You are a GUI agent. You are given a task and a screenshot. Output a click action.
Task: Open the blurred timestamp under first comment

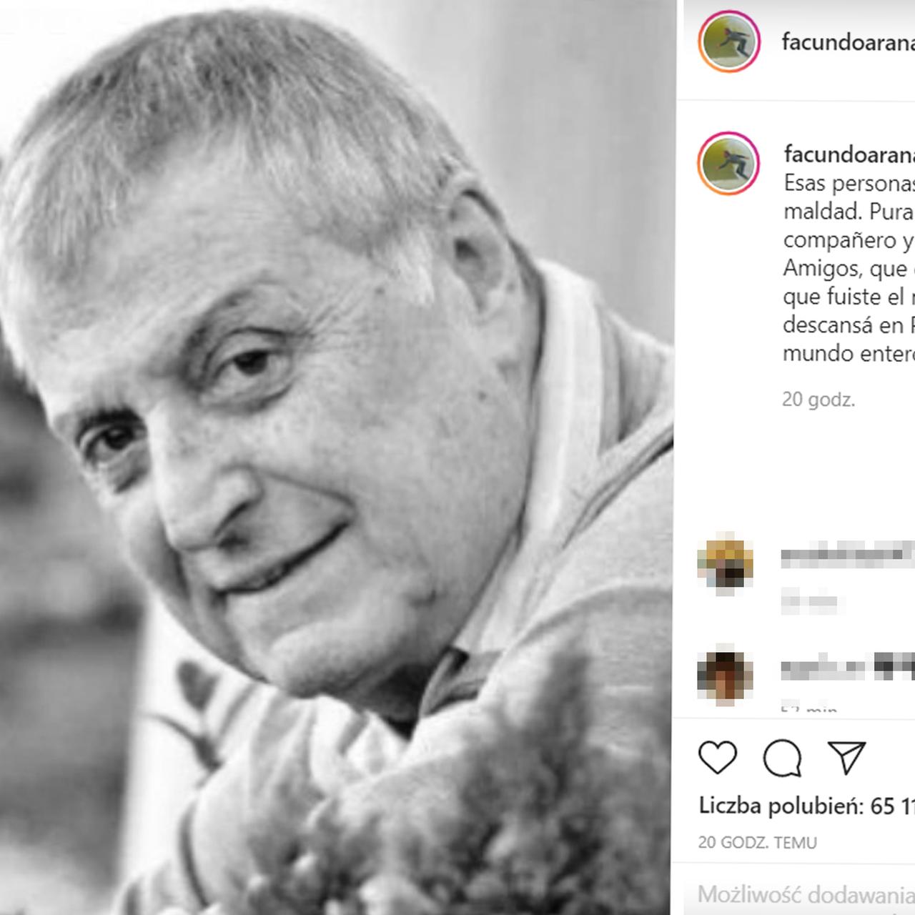pos(809,602)
